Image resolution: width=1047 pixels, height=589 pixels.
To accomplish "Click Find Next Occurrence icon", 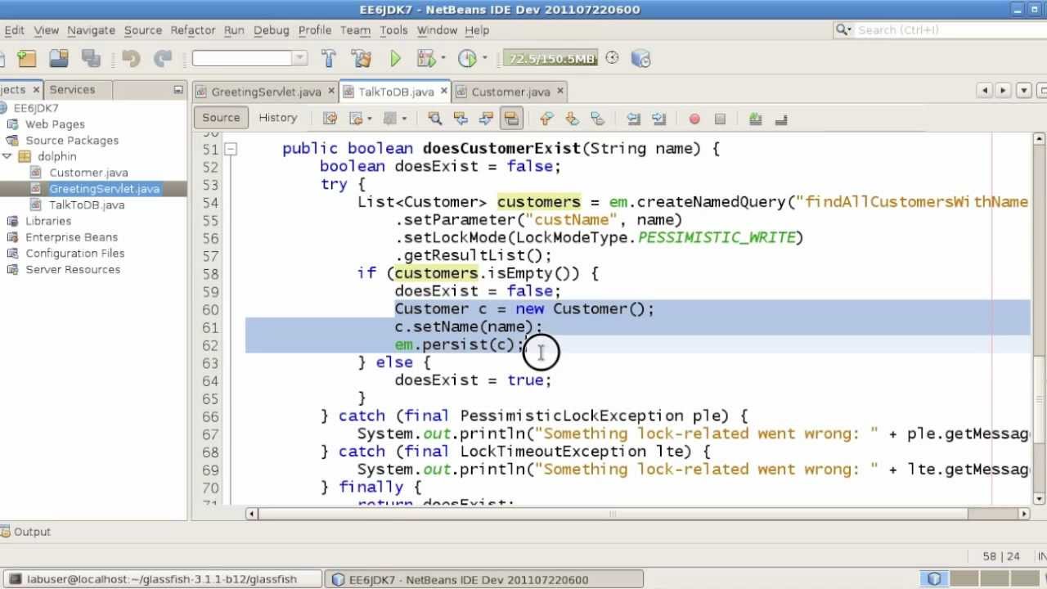I will (486, 119).
